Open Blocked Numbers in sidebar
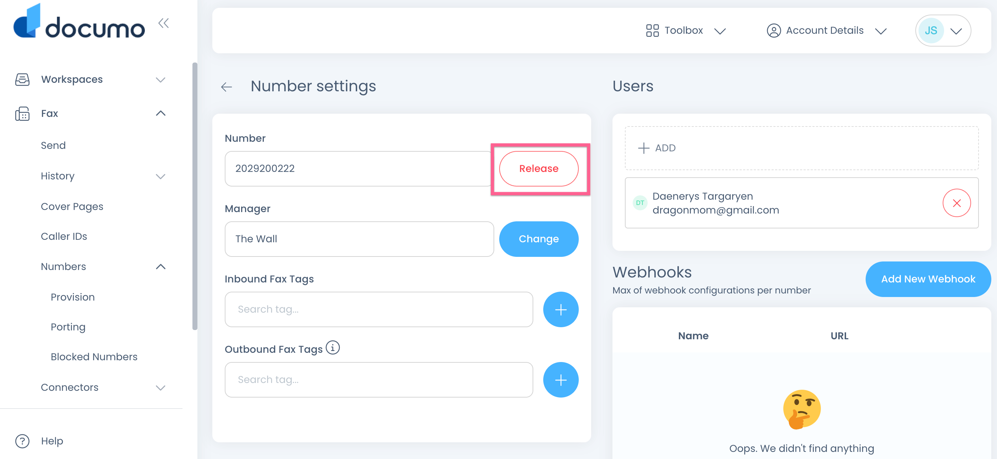This screenshot has width=997, height=459. (94, 357)
